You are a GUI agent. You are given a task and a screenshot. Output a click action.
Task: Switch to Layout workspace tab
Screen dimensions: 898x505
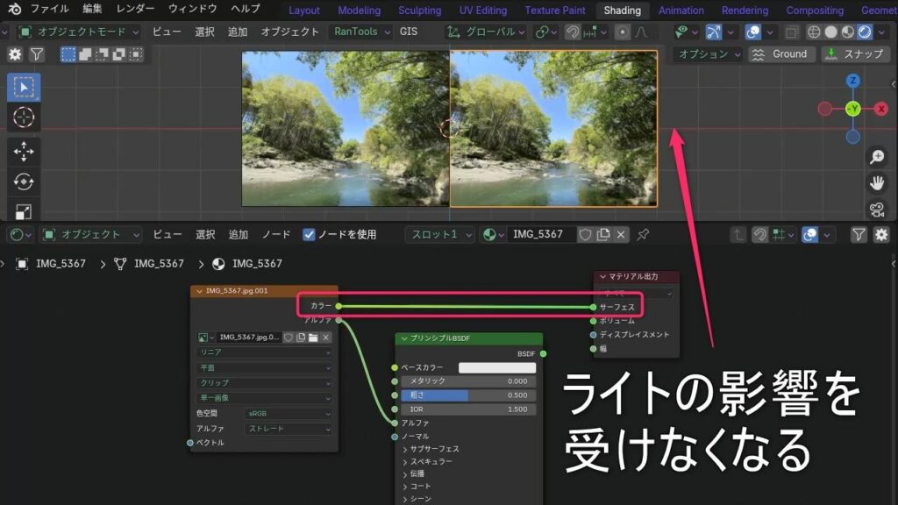304,11
